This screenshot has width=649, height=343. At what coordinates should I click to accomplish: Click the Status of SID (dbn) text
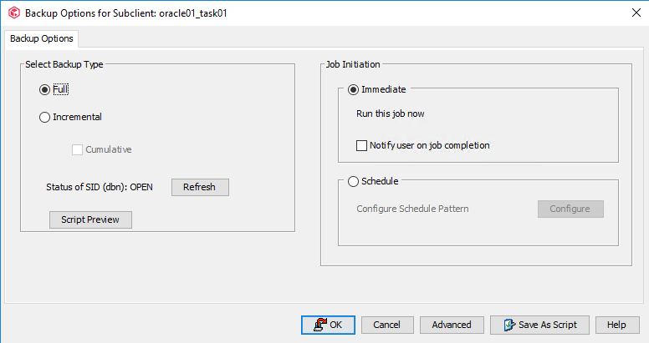[x=100, y=187]
